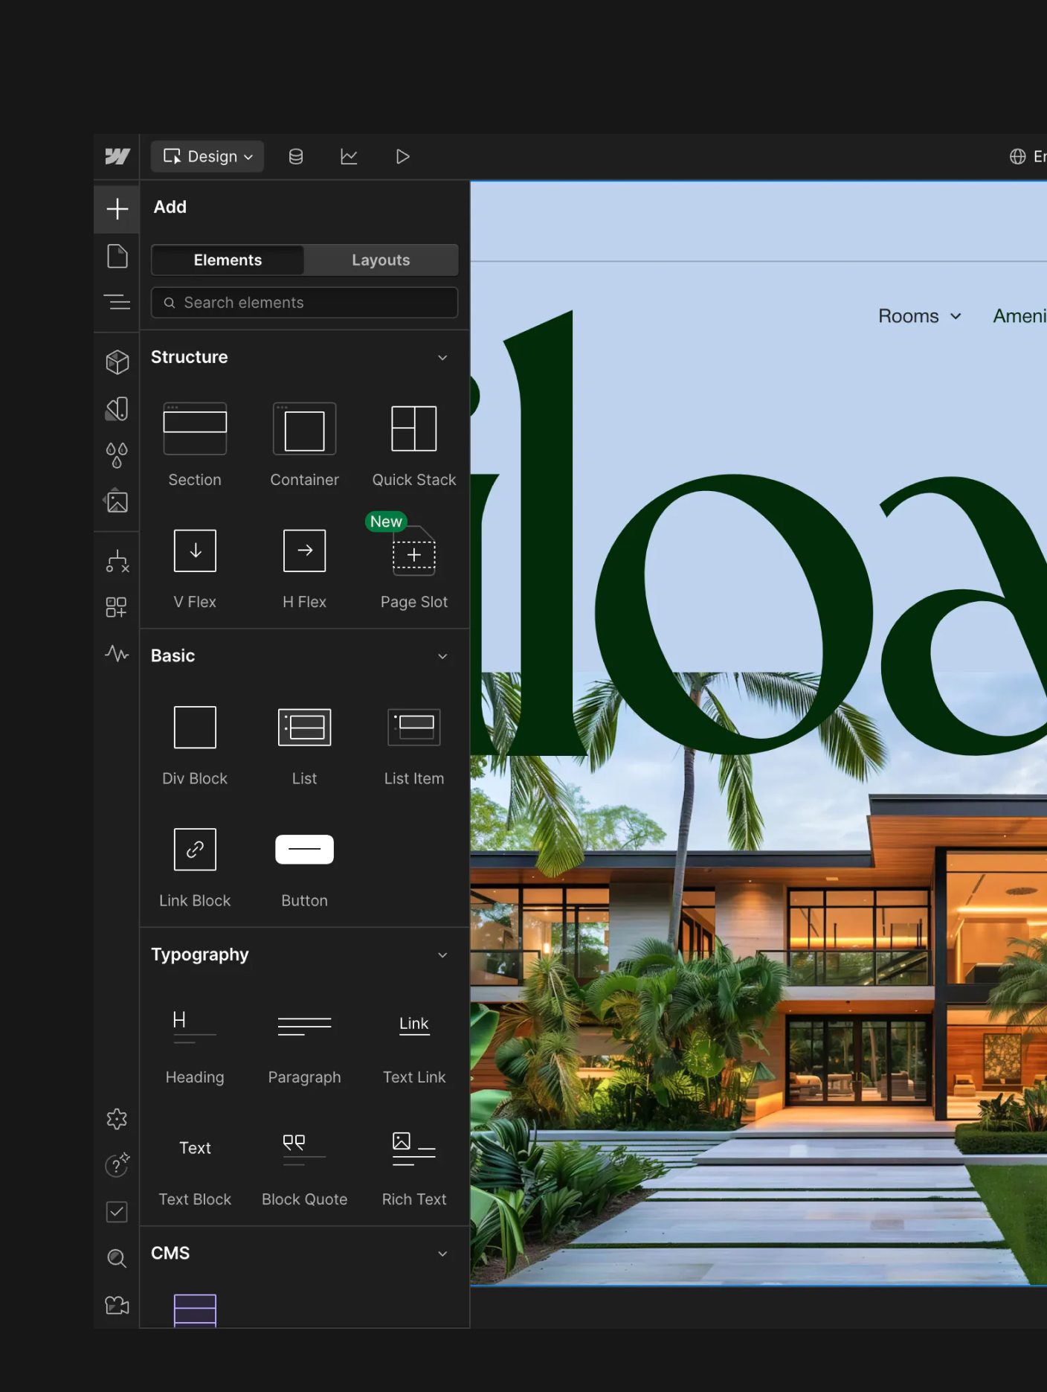The height and width of the screenshot is (1392, 1047).
Task: Switch to the Elements tab
Action: 228,260
